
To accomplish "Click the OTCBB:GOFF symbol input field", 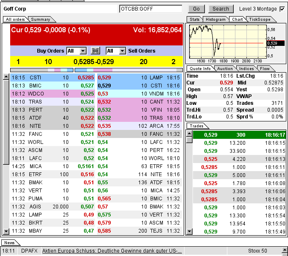I will [x=151, y=9].
